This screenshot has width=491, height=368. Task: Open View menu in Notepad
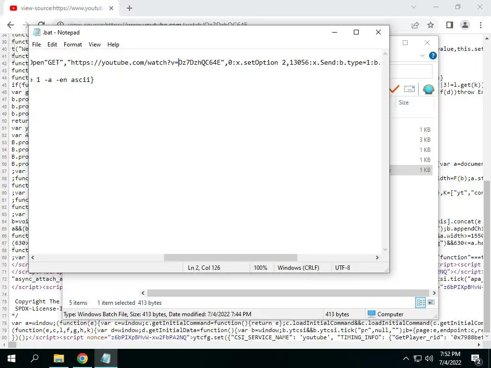click(94, 45)
